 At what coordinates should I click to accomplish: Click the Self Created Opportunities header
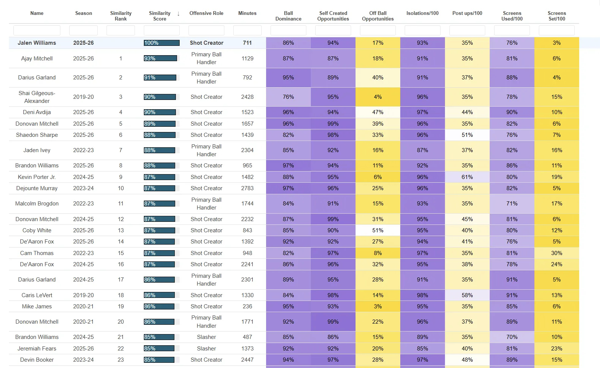tap(333, 16)
